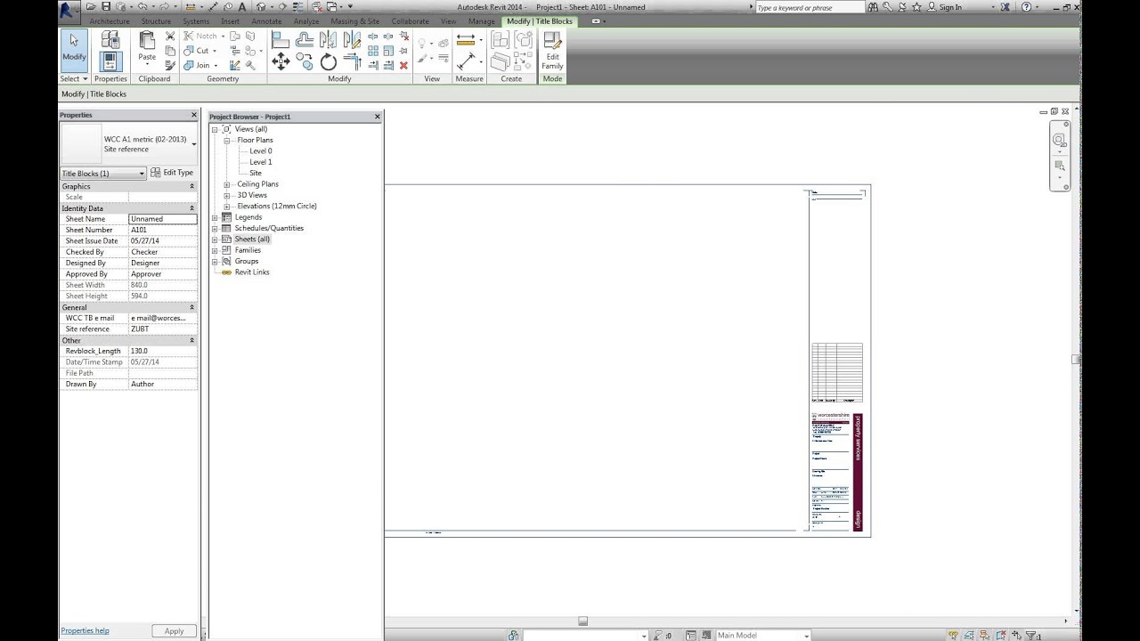Click the Edit Type button
Viewport: 1140px width, 641px height.
[x=172, y=173]
